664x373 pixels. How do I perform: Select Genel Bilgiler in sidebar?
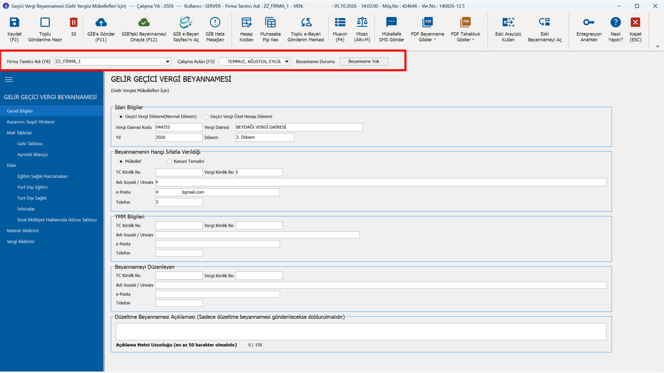point(52,111)
